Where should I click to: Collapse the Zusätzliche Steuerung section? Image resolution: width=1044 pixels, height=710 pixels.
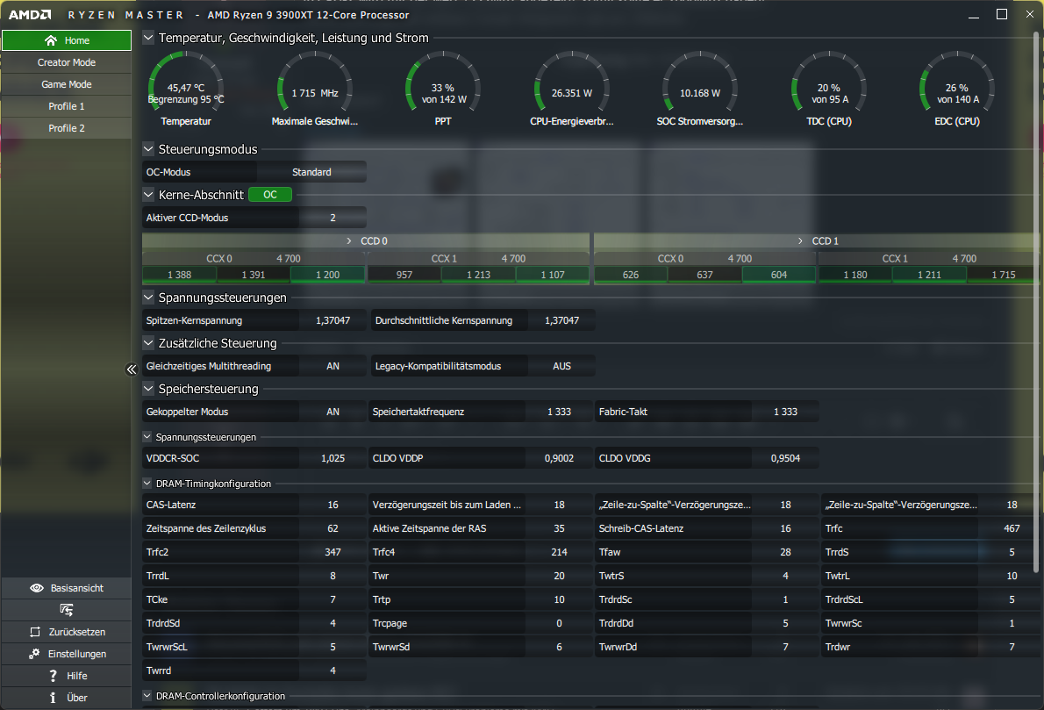click(x=148, y=343)
